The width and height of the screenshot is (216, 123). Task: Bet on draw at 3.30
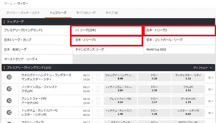tap(154, 89)
